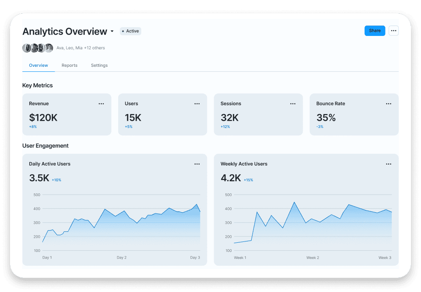Click the Week 2 marker on weekly chart
Screen dimensions: 421x292
[x=313, y=258]
